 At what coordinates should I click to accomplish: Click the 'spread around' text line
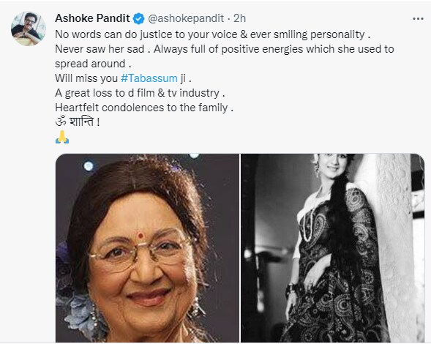pos(93,64)
